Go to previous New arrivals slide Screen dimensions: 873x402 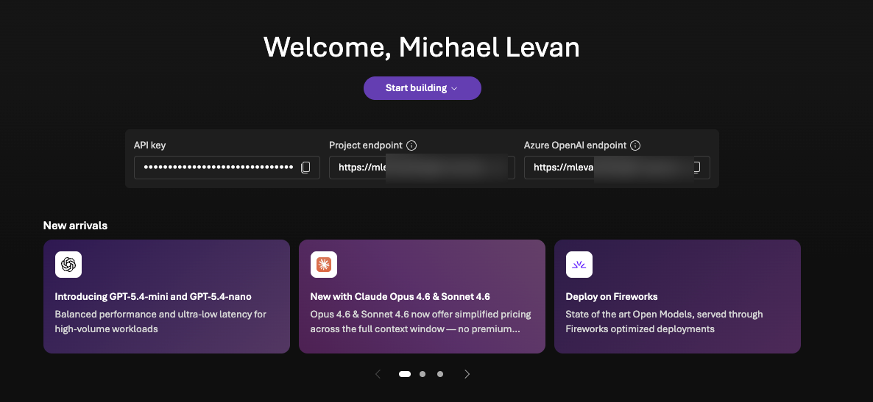coord(378,374)
